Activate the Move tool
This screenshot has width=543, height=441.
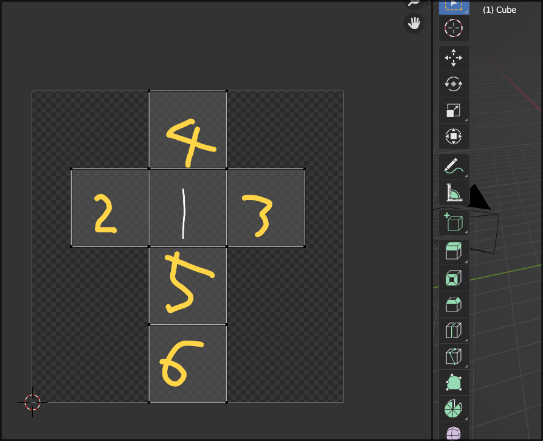coord(454,58)
